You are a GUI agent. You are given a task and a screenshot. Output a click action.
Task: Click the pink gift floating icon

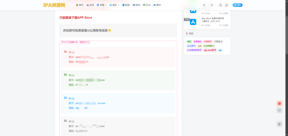pyautogui.click(x=279, y=104)
